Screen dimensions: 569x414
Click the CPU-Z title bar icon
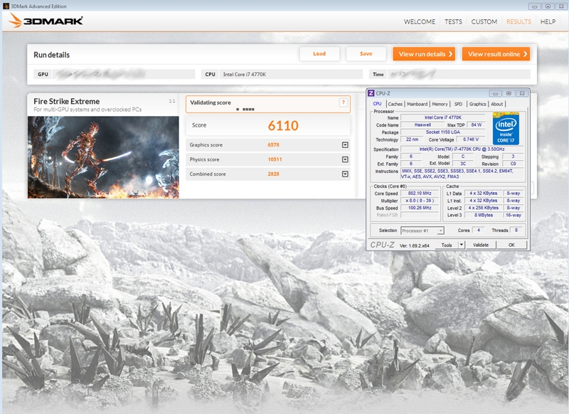(x=371, y=93)
